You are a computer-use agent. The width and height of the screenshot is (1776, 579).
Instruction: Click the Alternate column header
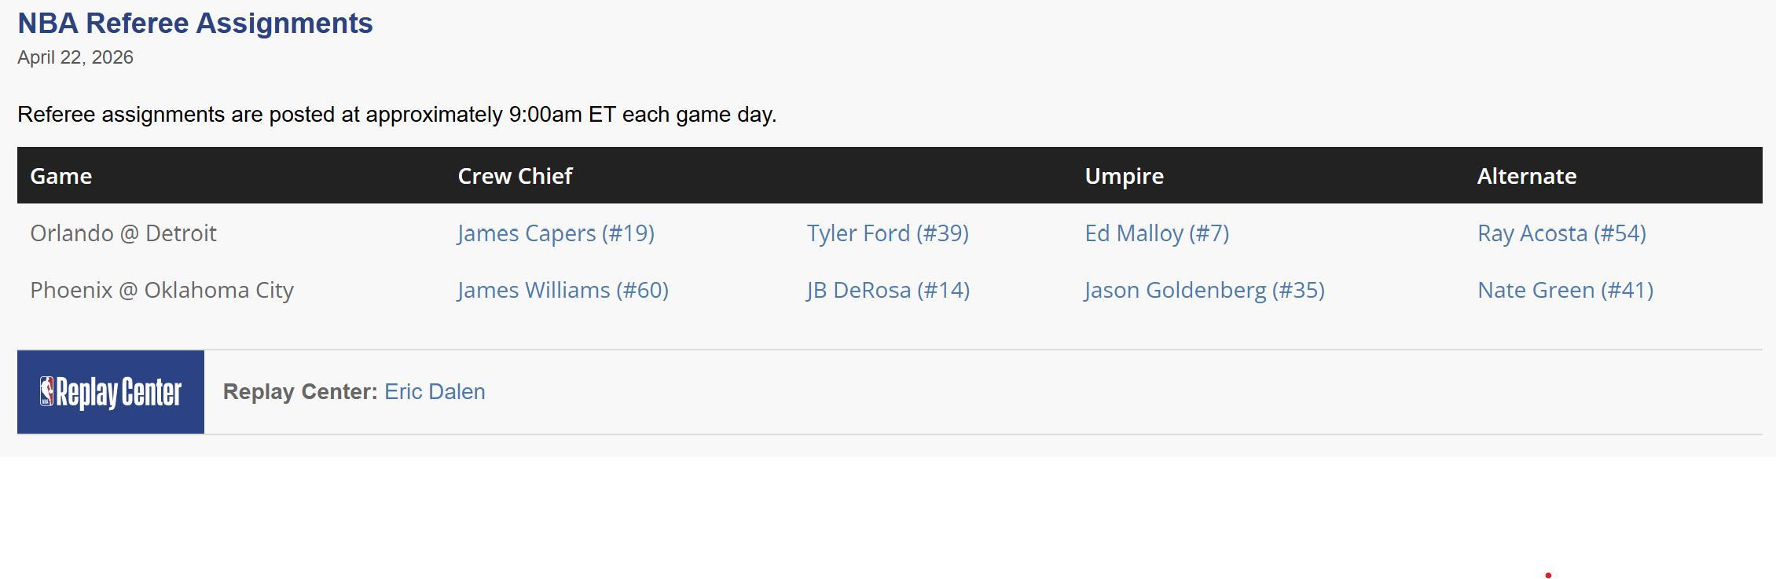tap(1527, 176)
